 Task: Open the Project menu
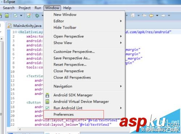coord(25,8)
